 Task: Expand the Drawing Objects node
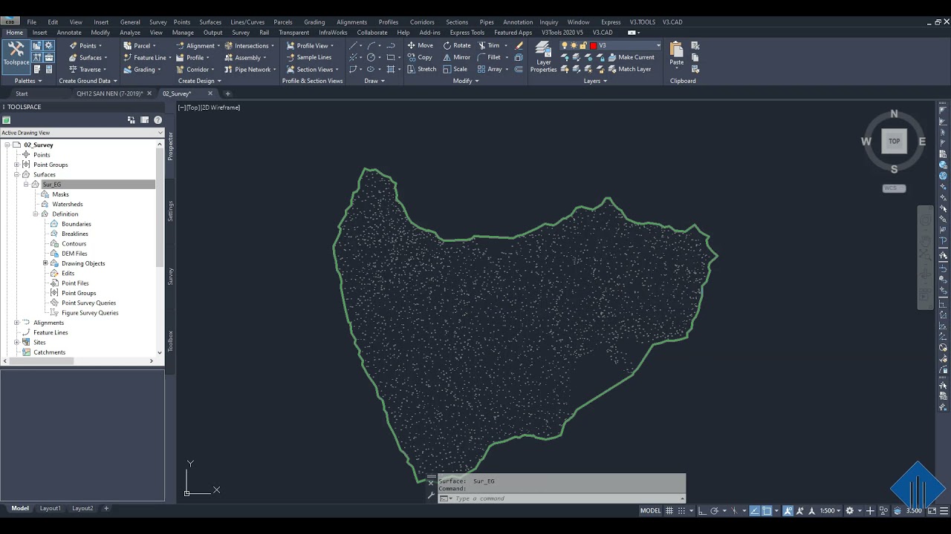pyautogui.click(x=45, y=263)
